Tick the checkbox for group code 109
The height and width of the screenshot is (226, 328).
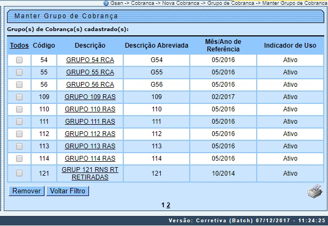click(x=19, y=97)
